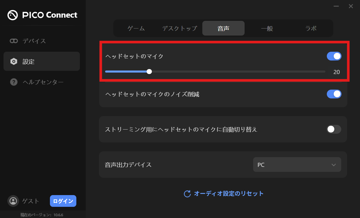Click the question mark ヘルプセンター icon
The width and height of the screenshot is (360, 218).
point(14,82)
